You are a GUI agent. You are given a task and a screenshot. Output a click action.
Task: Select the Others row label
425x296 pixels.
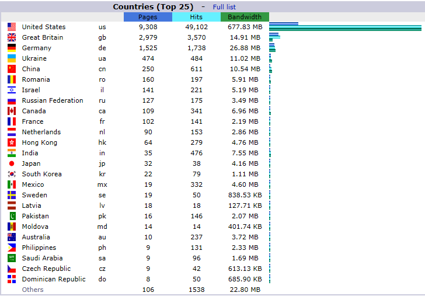pyautogui.click(x=33, y=290)
